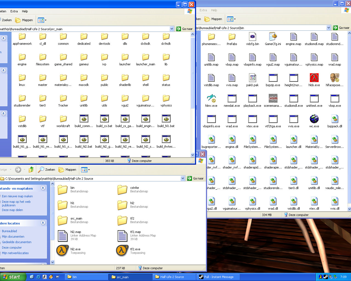Open build_cs.bat batch file

(x=104, y=119)
